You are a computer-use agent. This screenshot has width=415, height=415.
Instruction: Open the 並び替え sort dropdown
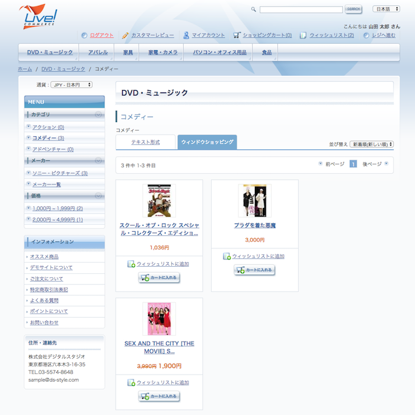coord(372,144)
